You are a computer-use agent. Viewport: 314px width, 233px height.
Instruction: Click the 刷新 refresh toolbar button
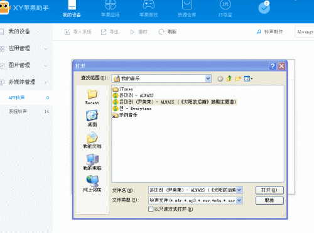coord(168,32)
